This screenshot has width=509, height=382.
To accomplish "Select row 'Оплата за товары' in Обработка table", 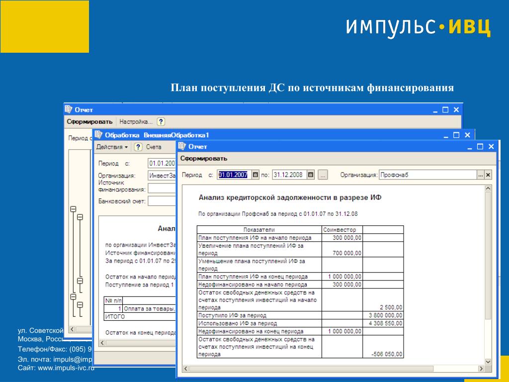I will [x=140, y=308].
